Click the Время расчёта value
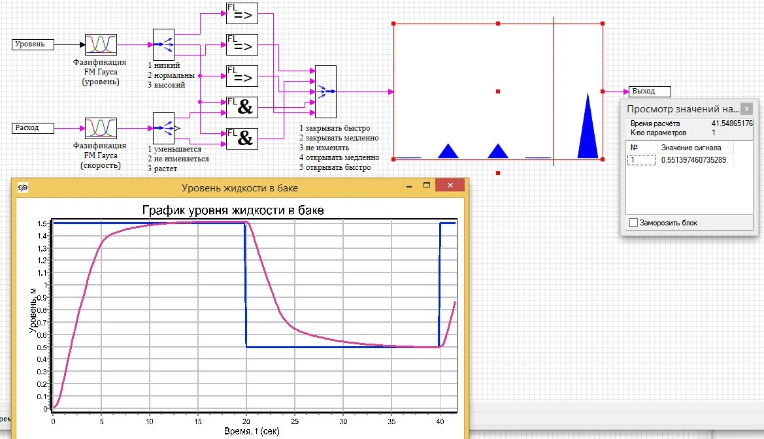Viewport: 764px width, 439px height. (733, 123)
